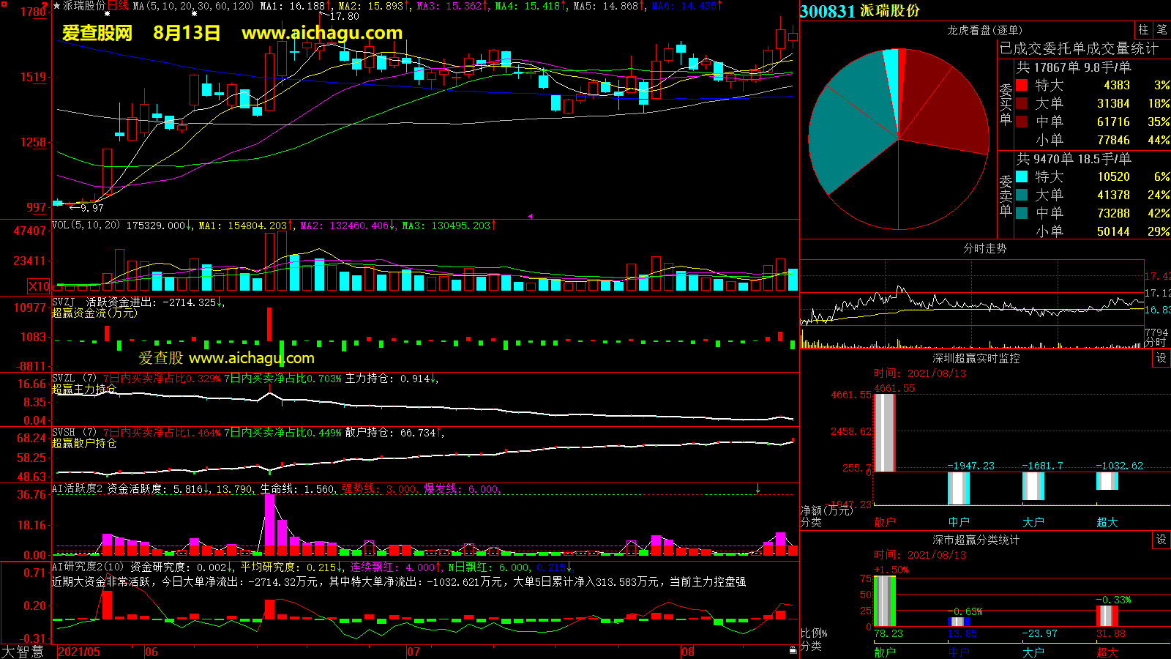Open 设 settings for 深圳超赢实时监控
Screen dimensions: 1171x659
(x=1161, y=357)
